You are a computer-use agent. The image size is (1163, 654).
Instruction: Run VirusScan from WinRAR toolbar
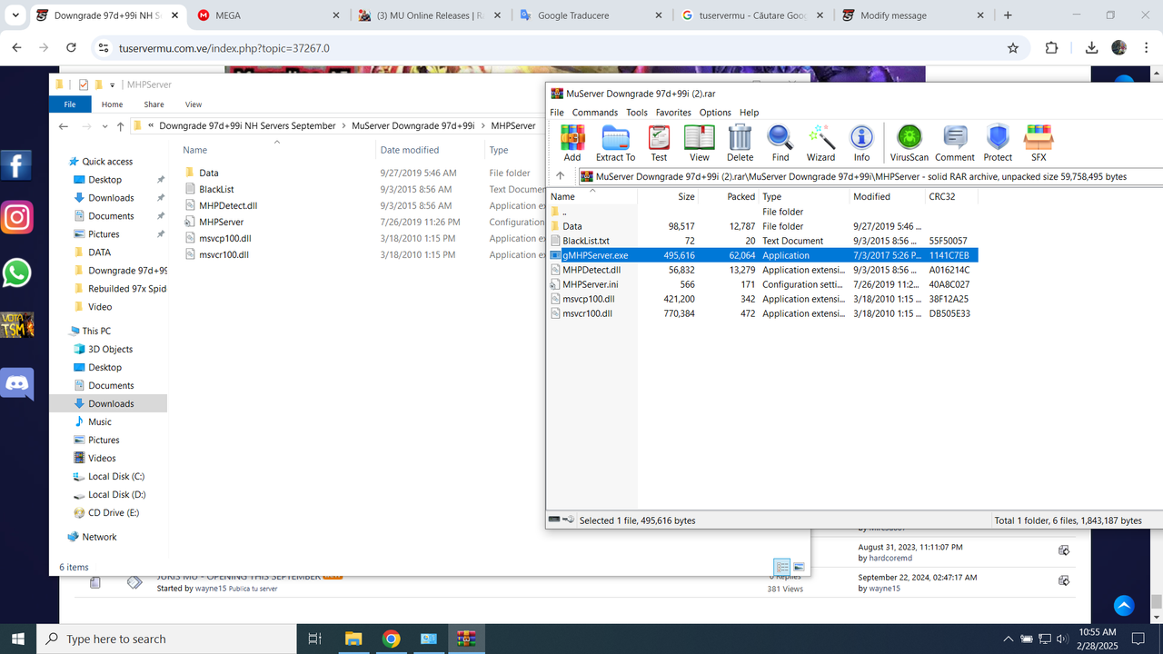click(909, 144)
